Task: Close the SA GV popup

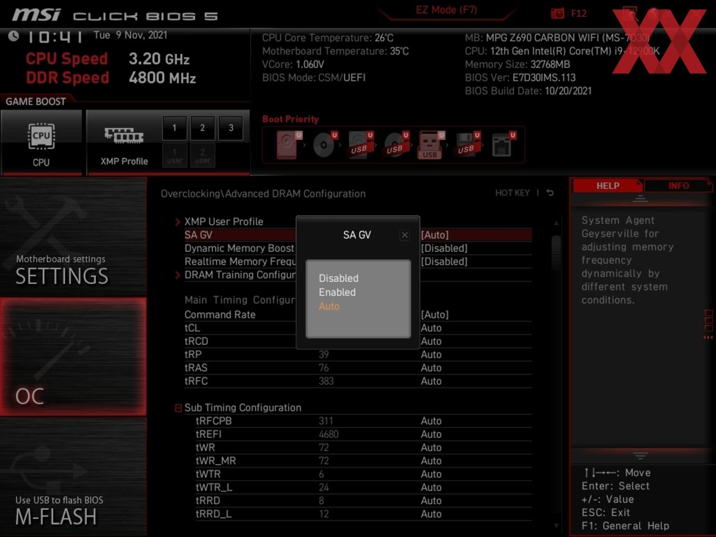Action: click(x=404, y=235)
